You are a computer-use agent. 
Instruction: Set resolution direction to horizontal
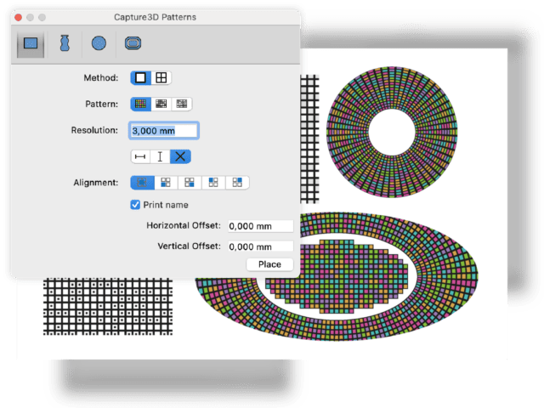click(140, 156)
